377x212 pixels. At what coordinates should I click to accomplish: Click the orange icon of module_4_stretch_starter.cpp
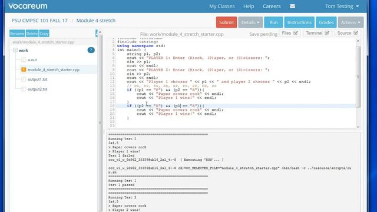click(x=24, y=69)
